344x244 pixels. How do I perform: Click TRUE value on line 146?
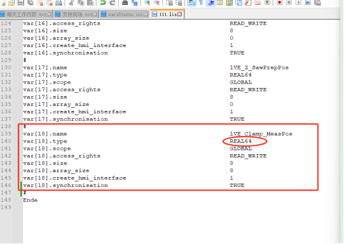237,185
